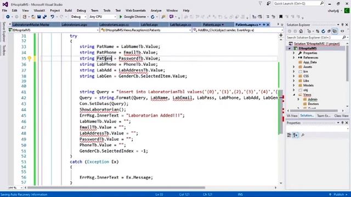Click the Open File folder icon
The image size is (351, 197).
click(x=33, y=17)
